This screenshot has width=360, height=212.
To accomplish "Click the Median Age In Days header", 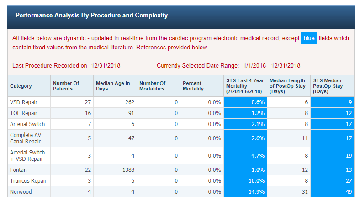I will (x=113, y=86).
